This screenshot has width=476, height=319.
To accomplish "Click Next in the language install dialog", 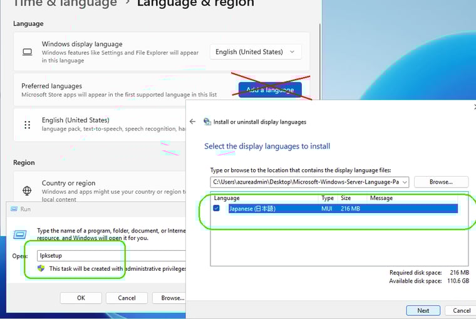I will [x=423, y=310].
